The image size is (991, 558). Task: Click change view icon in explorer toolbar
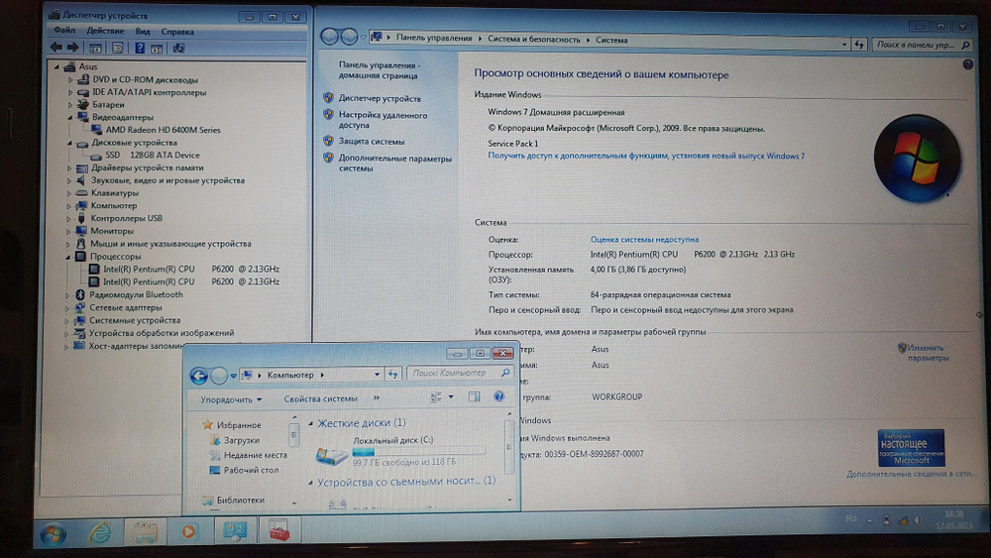point(436,396)
